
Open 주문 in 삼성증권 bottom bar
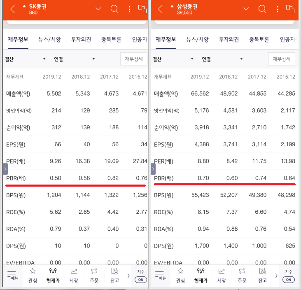coord(242,276)
